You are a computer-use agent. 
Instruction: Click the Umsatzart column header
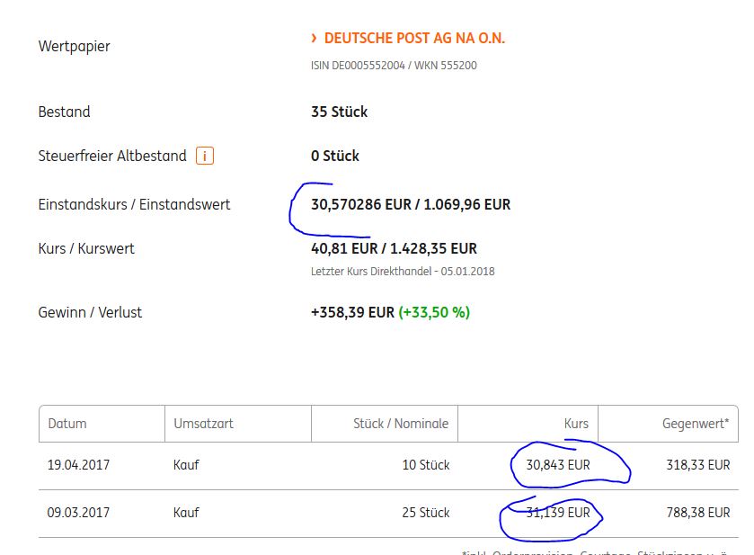(x=203, y=424)
